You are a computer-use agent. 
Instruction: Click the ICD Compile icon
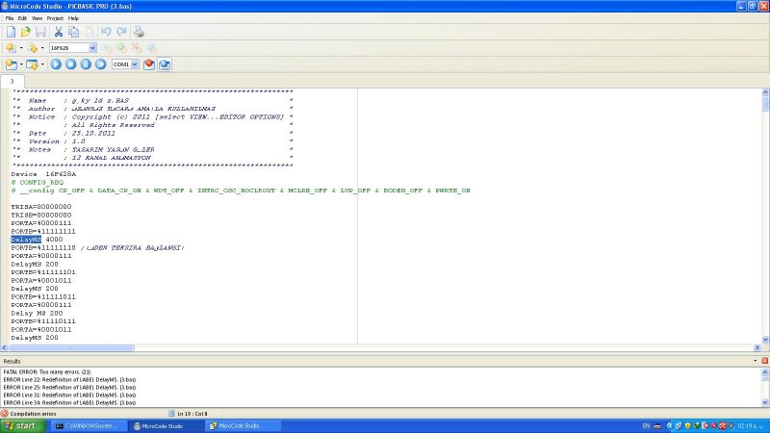pos(11,64)
